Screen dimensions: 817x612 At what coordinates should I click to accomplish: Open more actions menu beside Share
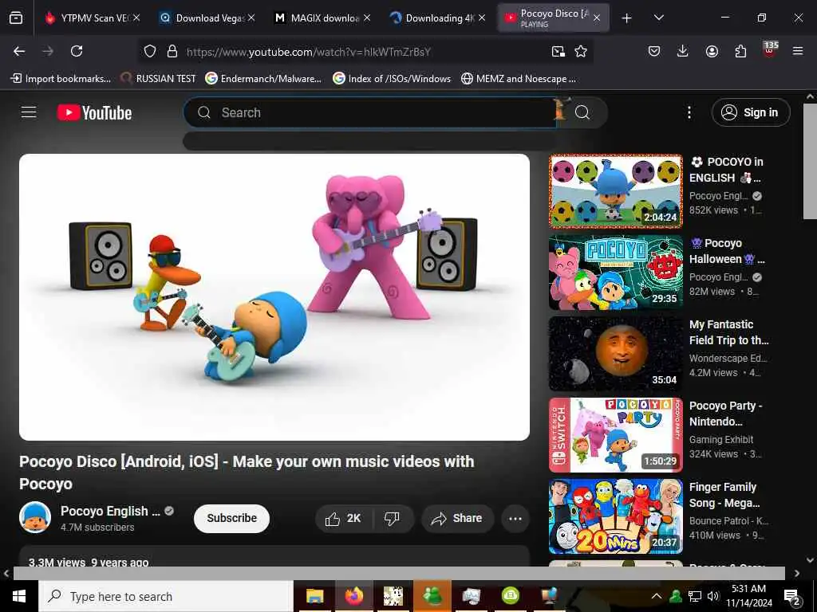click(x=515, y=518)
